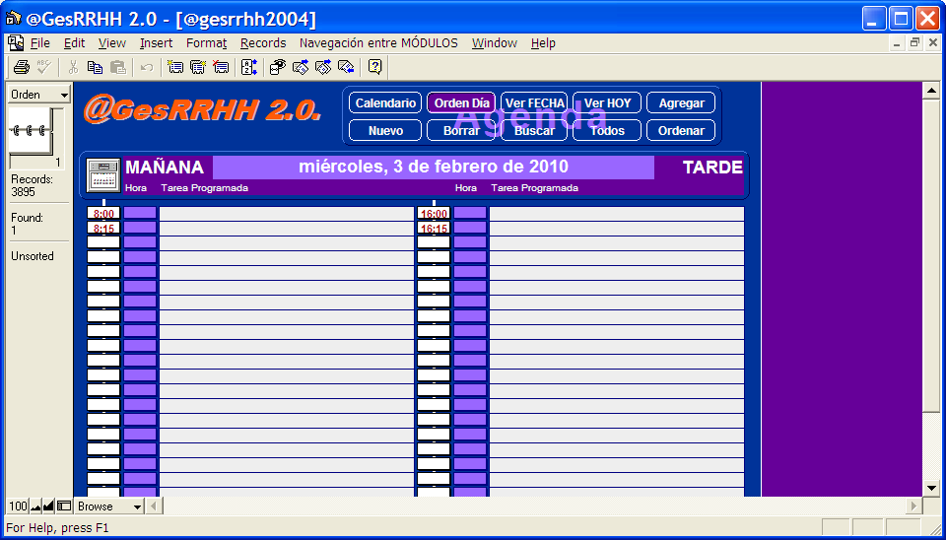
Task: Open Navegación entre MÓDULOS menu
Action: pos(378,43)
